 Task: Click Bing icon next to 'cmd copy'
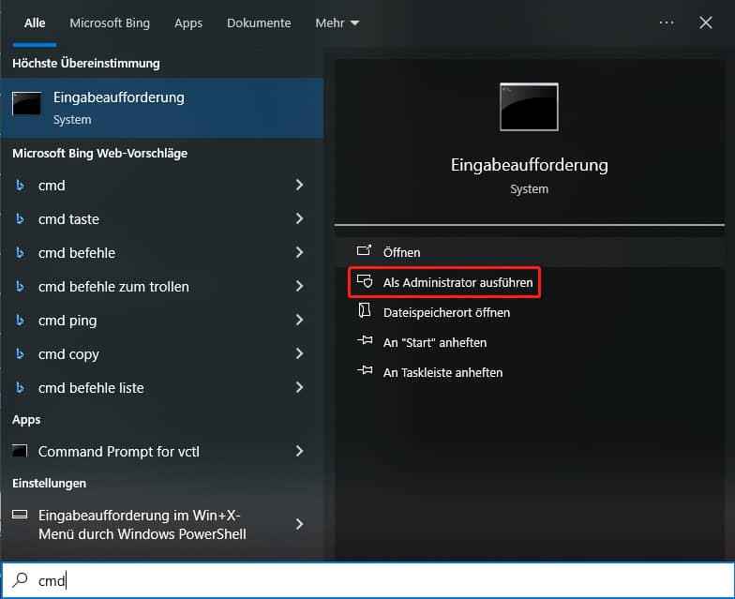pos(20,354)
